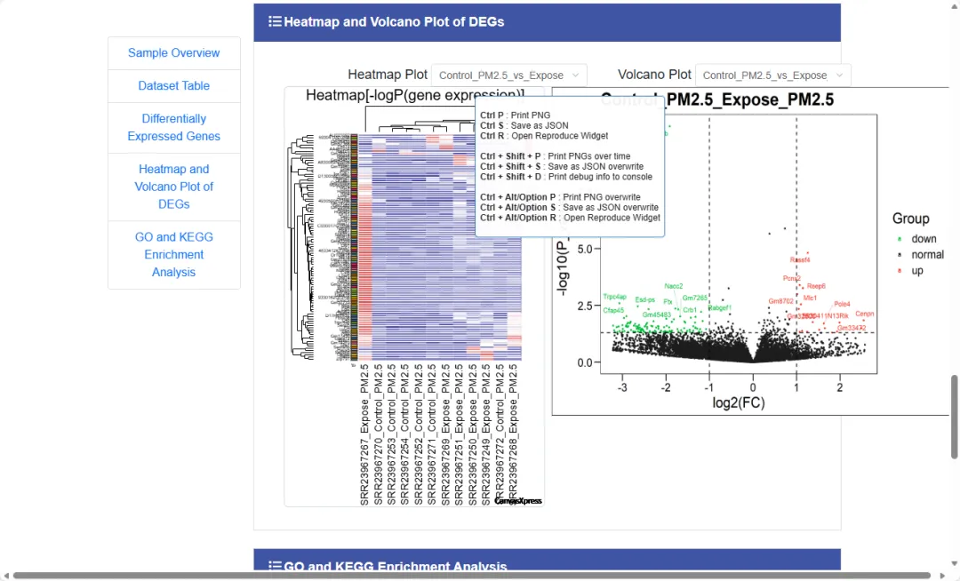
Task: Click SRR23967267_Expose_PM2.5 heatmap column label
Action: coord(364,434)
